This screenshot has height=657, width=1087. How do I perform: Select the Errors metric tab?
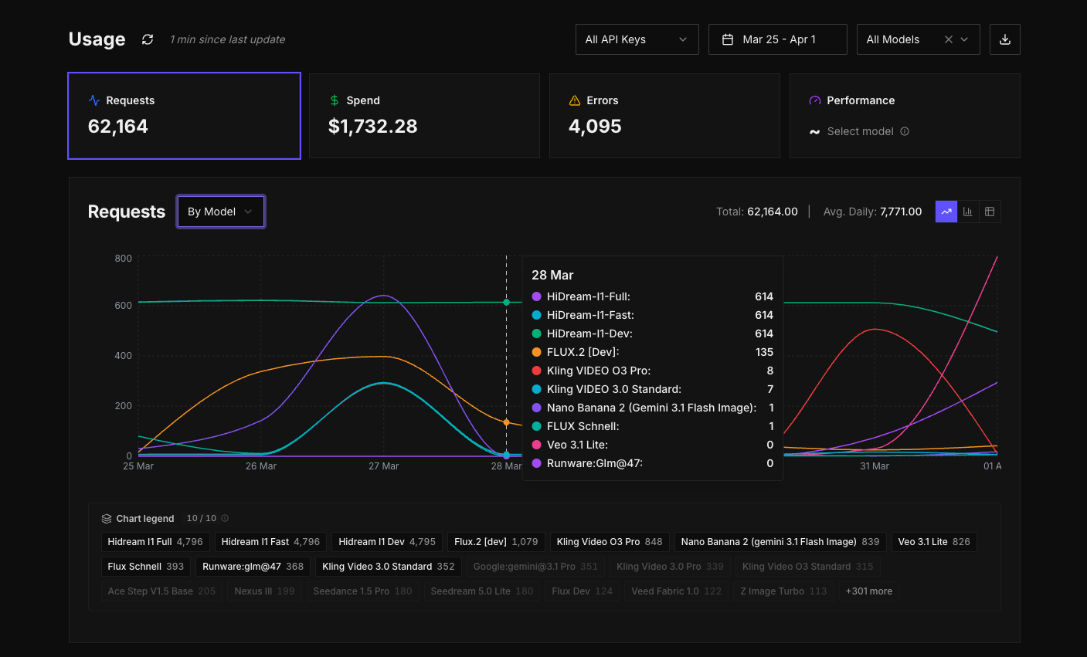(664, 116)
